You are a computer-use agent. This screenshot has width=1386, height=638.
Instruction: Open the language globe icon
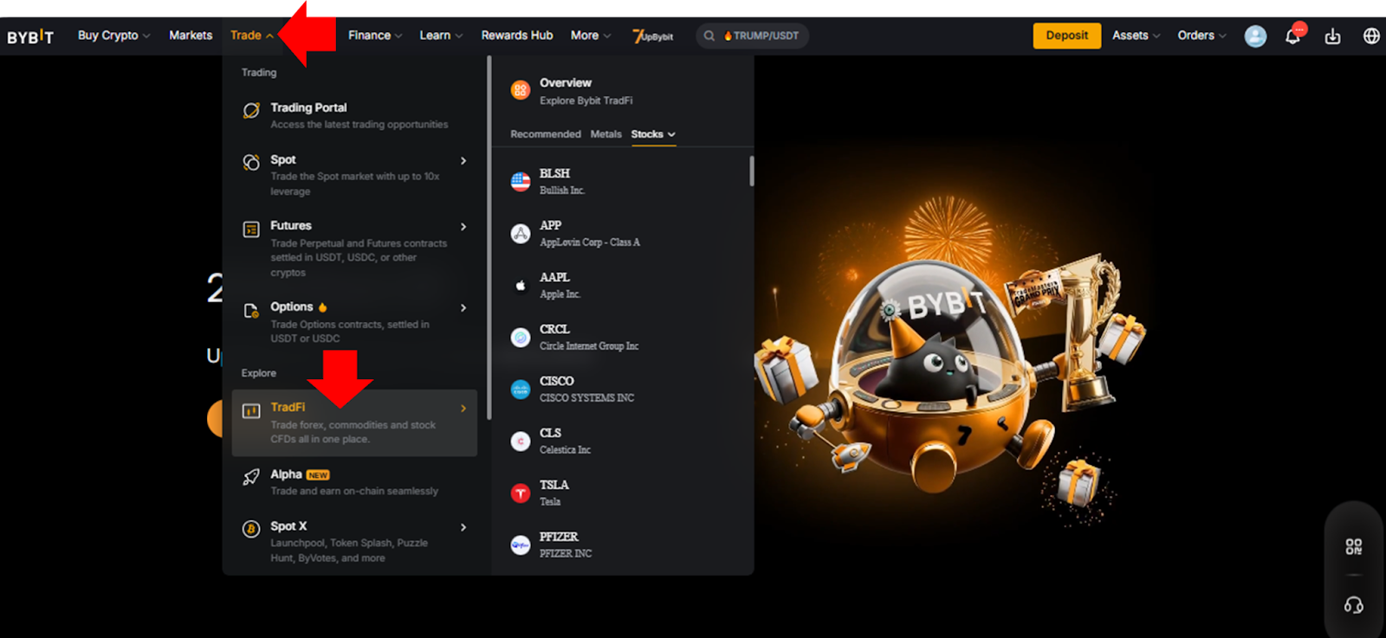pyautogui.click(x=1371, y=35)
